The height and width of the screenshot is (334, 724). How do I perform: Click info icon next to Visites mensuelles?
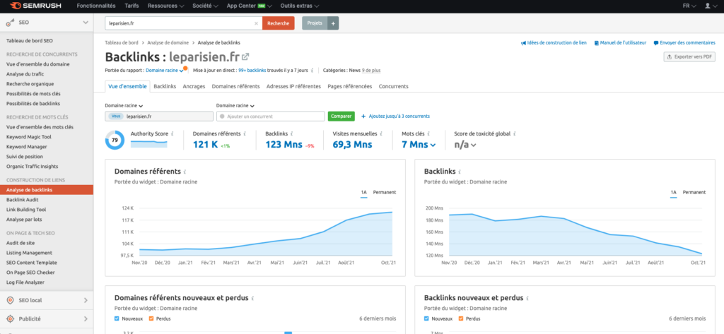[381, 133]
